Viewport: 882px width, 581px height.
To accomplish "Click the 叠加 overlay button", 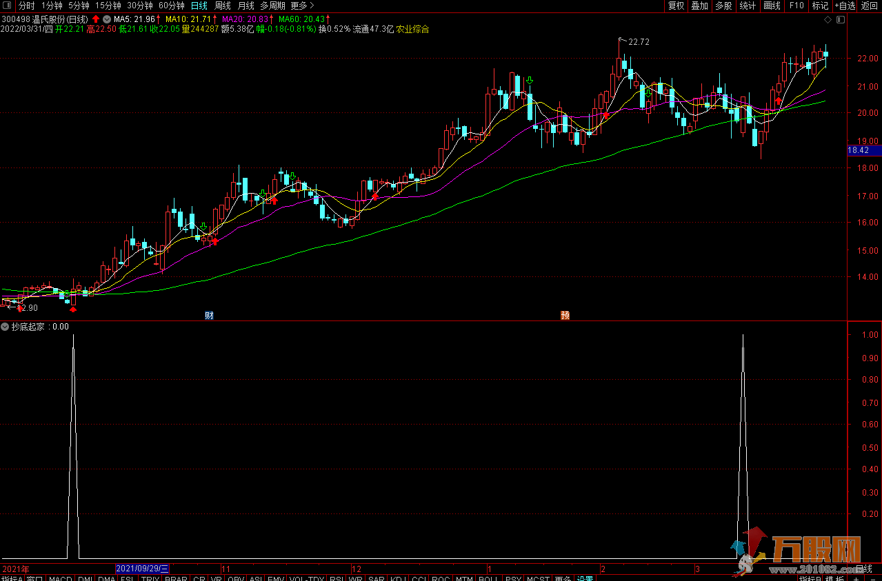I will pyautogui.click(x=699, y=6).
